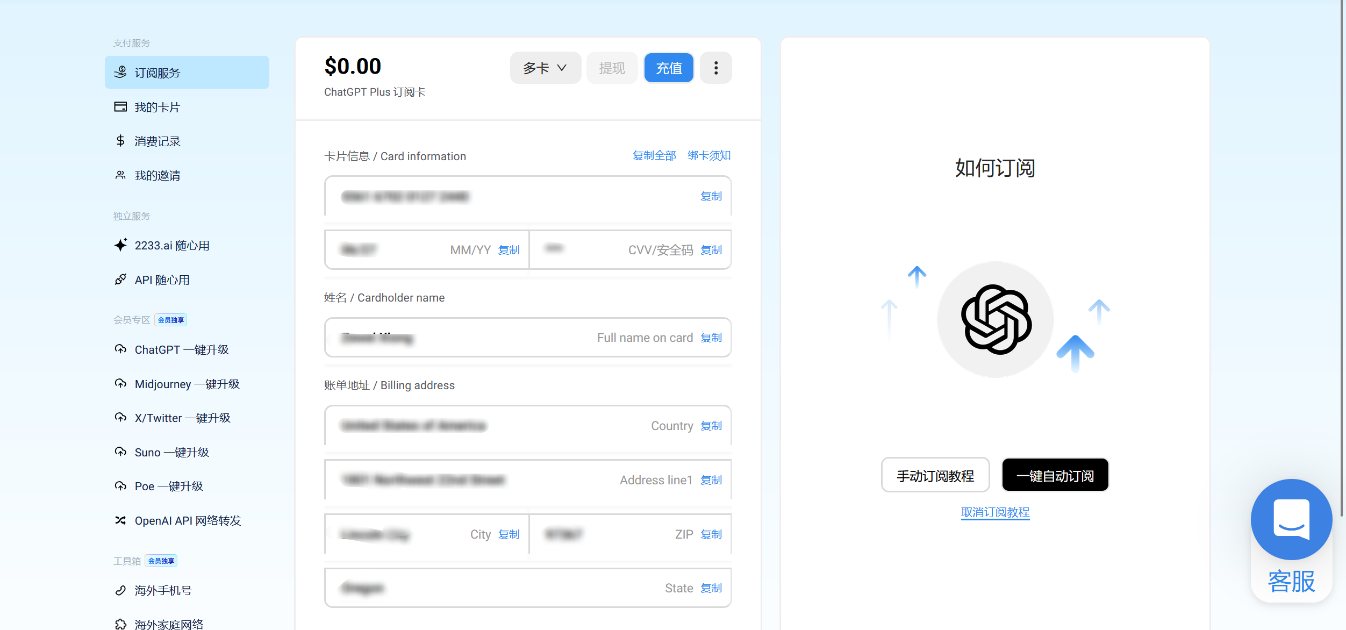Click the 我的卡片 card icon in sidebar
This screenshot has width=1346, height=630.
[x=120, y=107]
